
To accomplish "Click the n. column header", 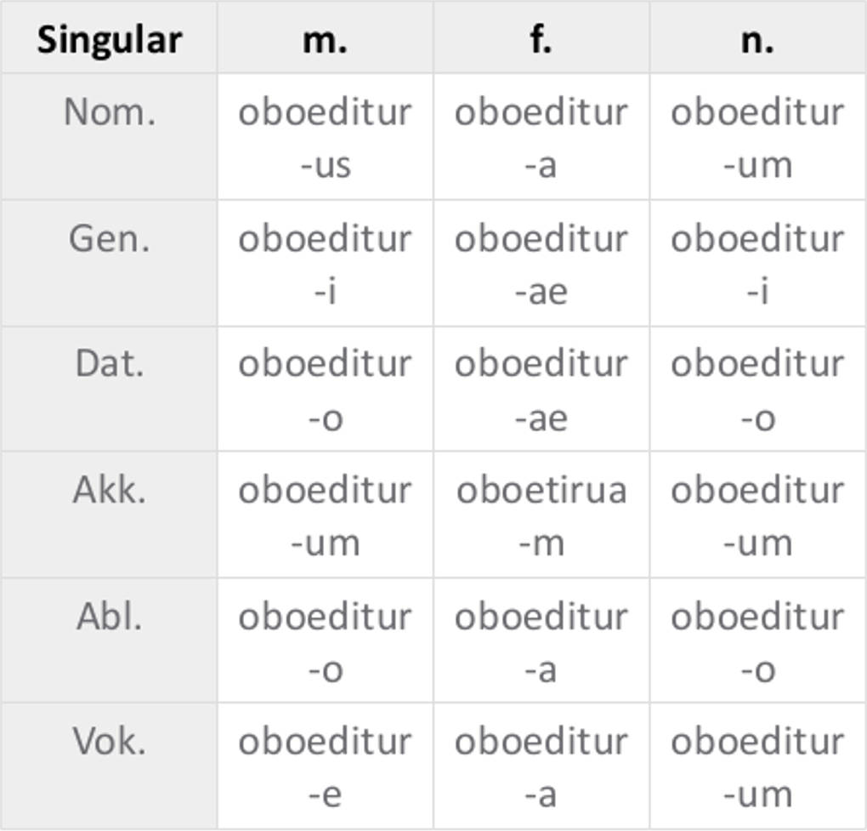I will point(757,39).
